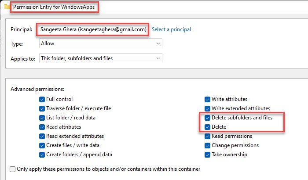
Task: Toggle Traverse folder / execute file checkbox
Action: coord(42,108)
